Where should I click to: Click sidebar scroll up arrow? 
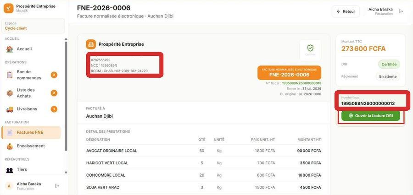[x=66, y=39]
